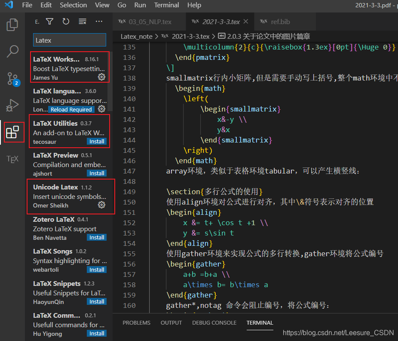
Task: Select the LaTeX Utilities extension title
Action: tap(55, 123)
